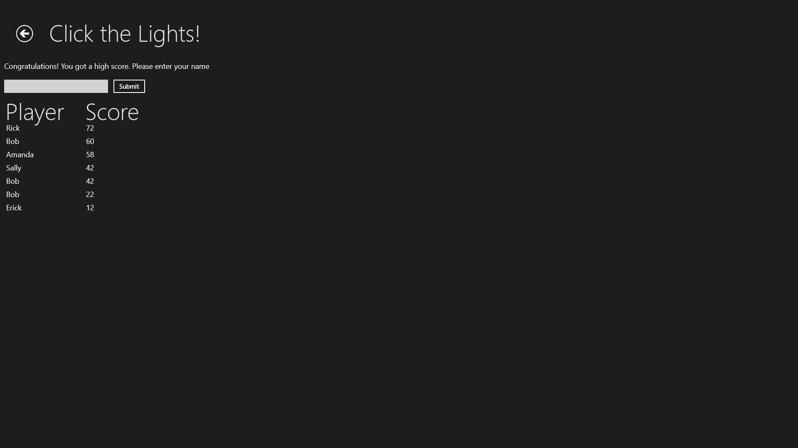Select the Amanda player entry

click(x=20, y=155)
